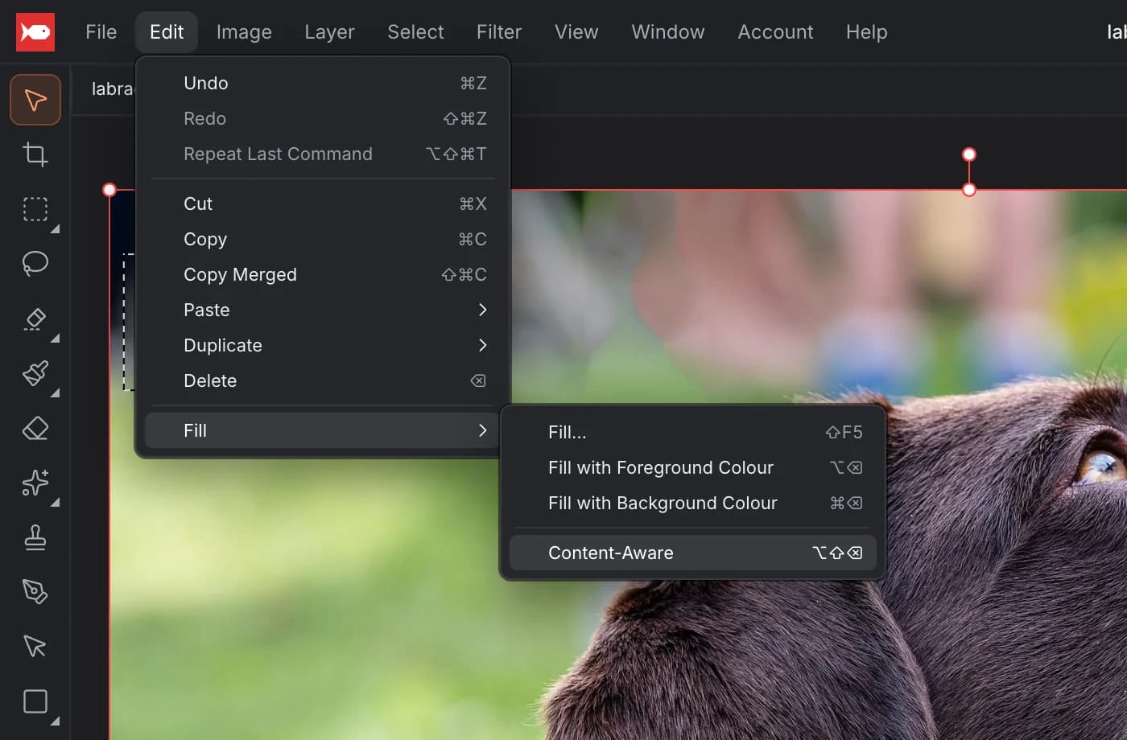Select the Eraser tool
The height and width of the screenshot is (740, 1127).
[35, 428]
